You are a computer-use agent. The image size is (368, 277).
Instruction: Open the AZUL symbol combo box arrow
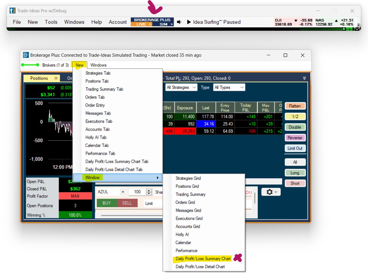click(123, 192)
